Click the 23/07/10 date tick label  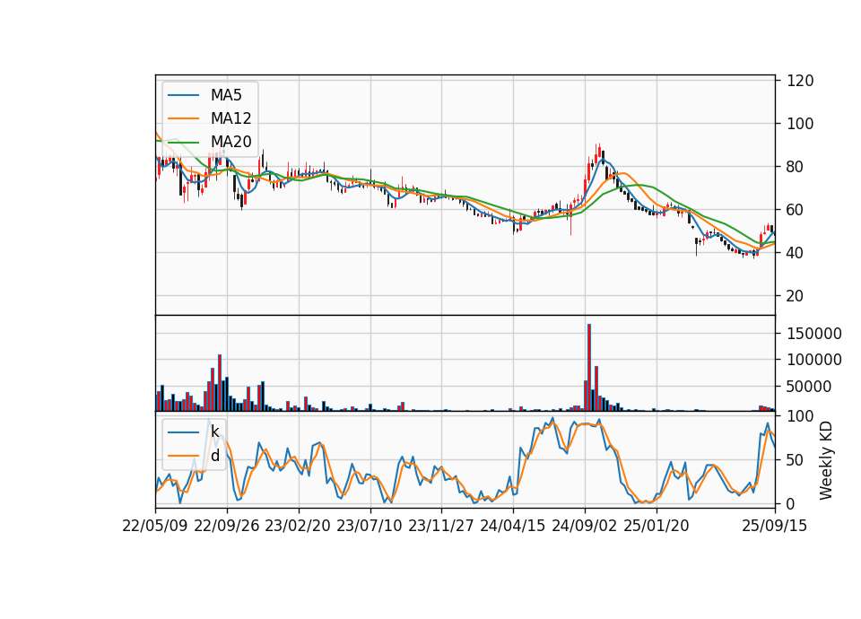click(370, 526)
